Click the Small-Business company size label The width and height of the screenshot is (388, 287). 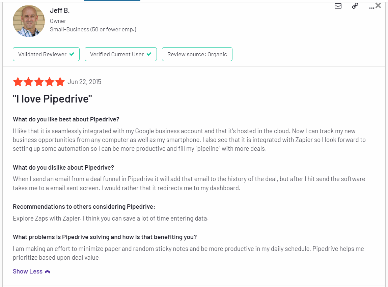coord(93,29)
